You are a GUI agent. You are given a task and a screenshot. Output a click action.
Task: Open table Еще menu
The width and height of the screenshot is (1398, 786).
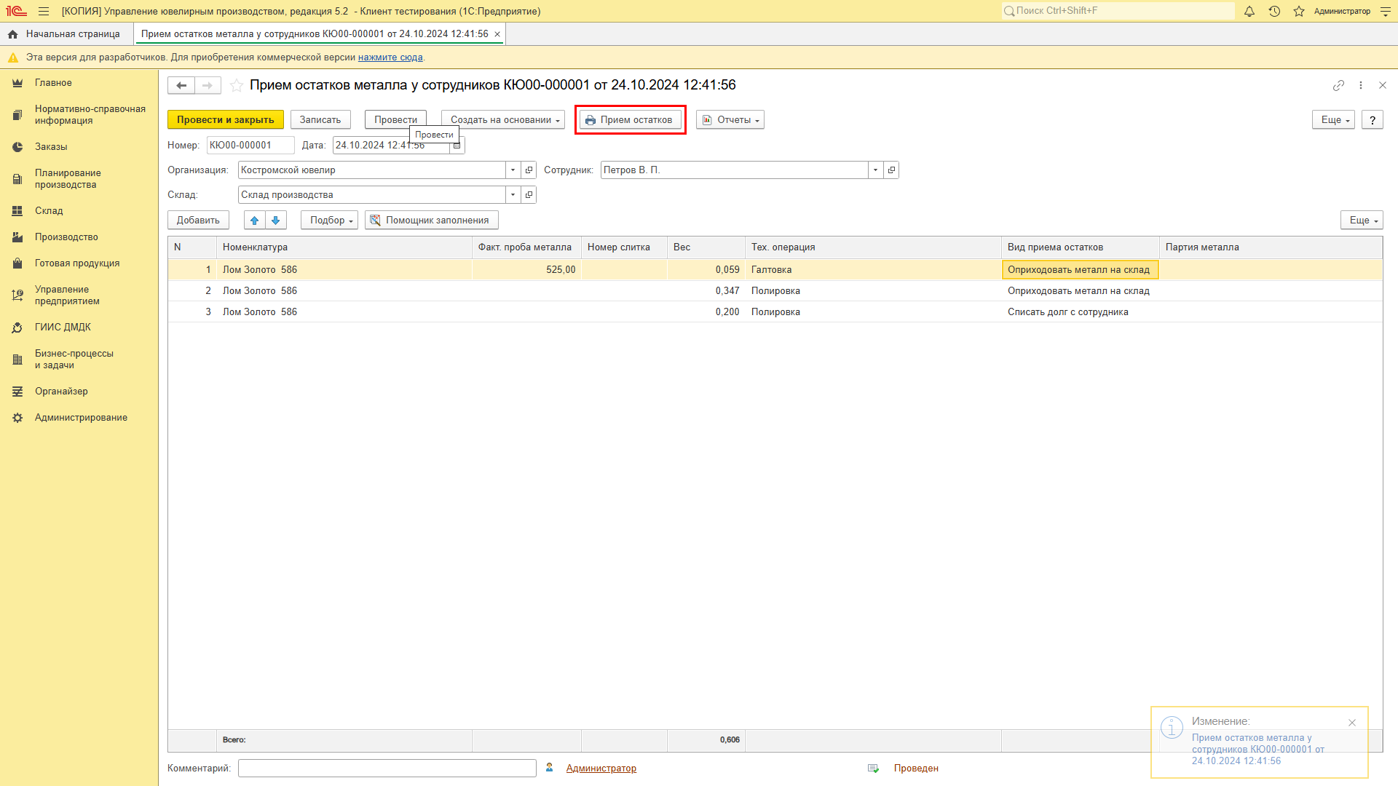[x=1362, y=221]
